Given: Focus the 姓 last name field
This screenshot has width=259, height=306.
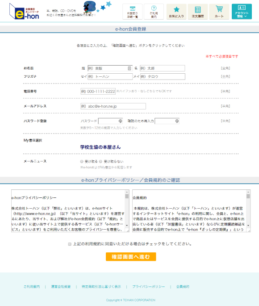Looking at the screenshot, I should pyautogui.click(x=110, y=68).
